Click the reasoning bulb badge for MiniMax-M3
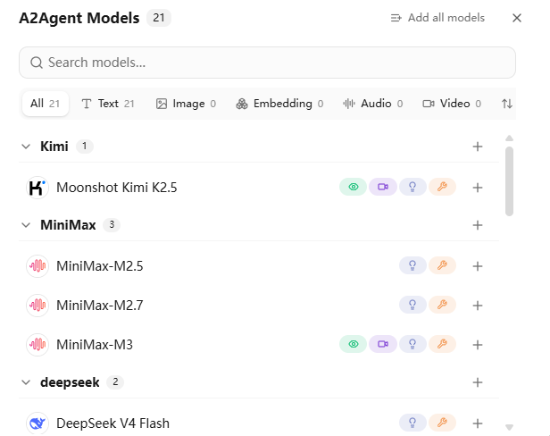 [412, 344]
